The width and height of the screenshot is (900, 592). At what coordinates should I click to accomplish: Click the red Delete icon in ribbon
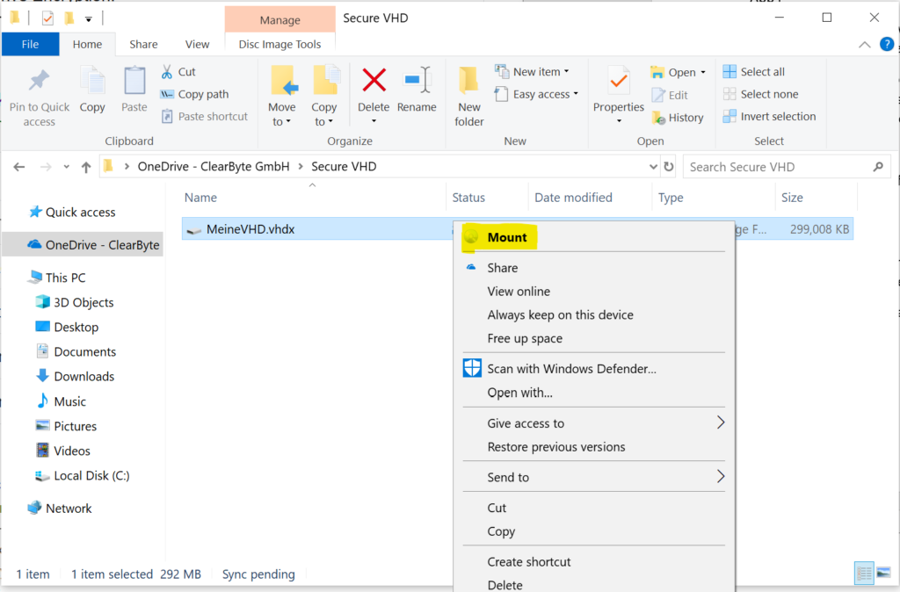(x=374, y=82)
